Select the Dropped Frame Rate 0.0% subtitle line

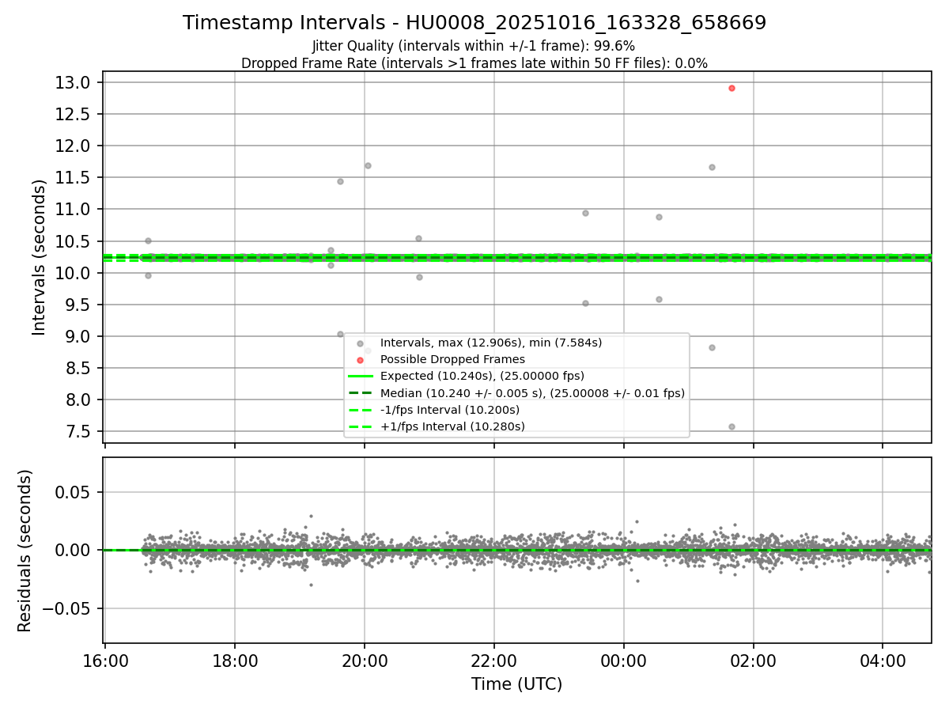coord(475,63)
